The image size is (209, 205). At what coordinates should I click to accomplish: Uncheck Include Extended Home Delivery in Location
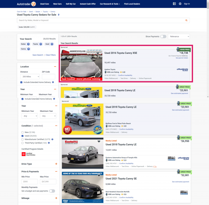21,82
